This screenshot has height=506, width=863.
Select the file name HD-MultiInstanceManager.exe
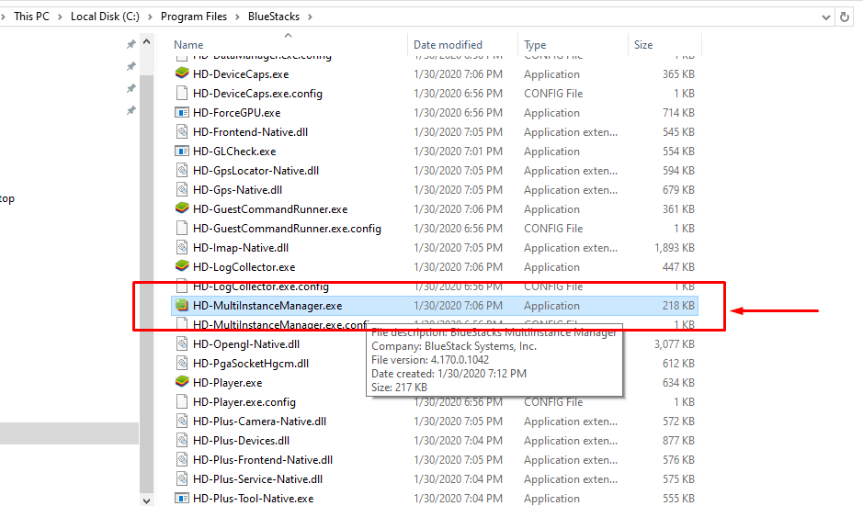pos(267,305)
